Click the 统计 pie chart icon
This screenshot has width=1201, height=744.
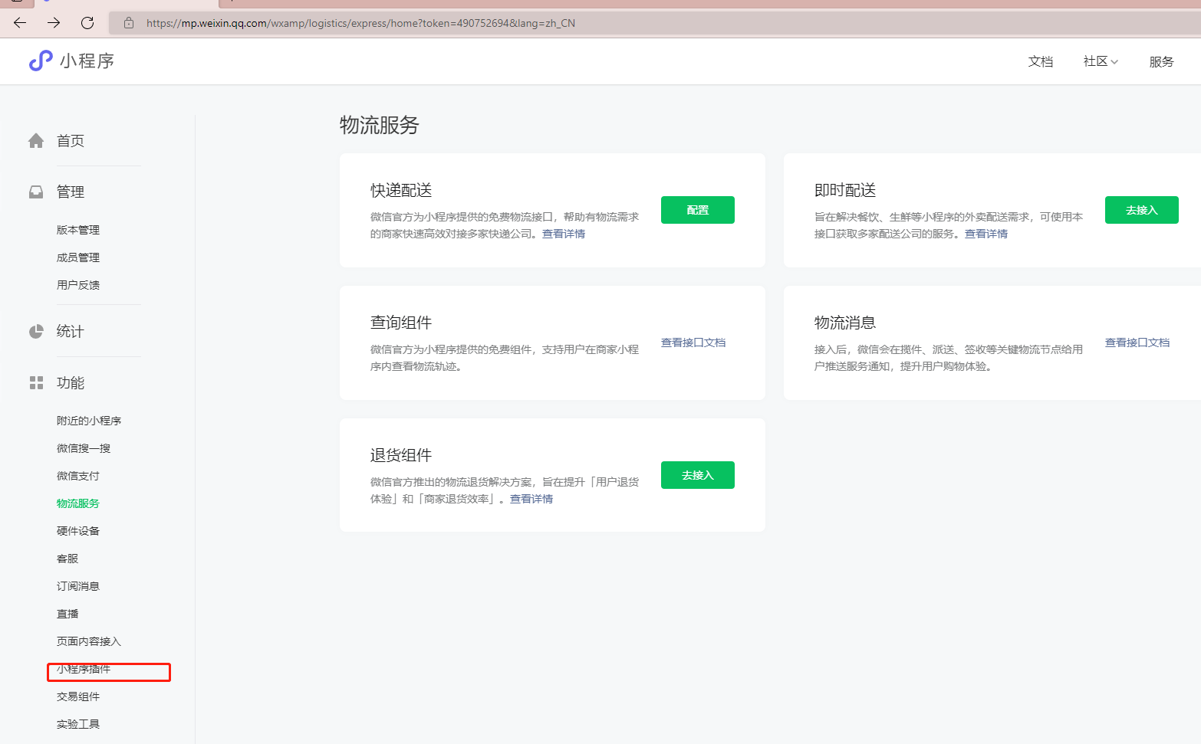[36, 331]
